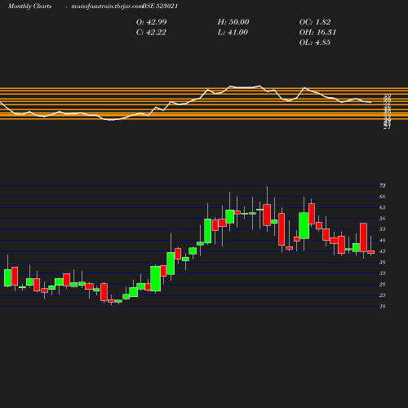Click the 'OC: 1.82' value
This screenshot has height=408, width=408.
click(x=315, y=22)
